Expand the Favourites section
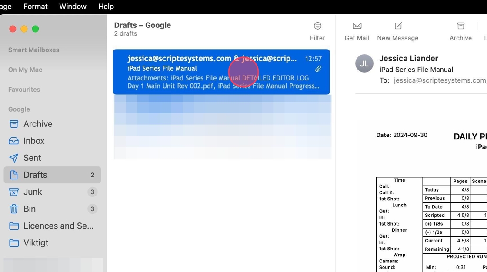This screenshot has height=272, width=487. click(24, 90)
